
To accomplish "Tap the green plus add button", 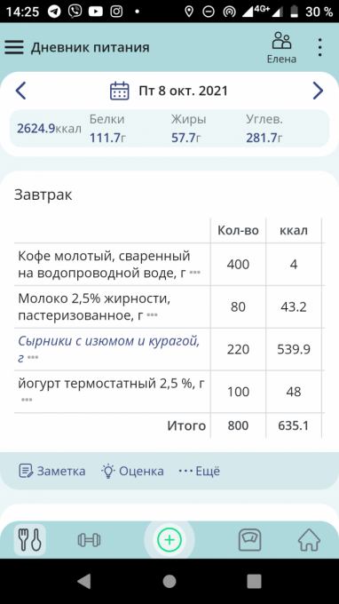I will [169, 540].
